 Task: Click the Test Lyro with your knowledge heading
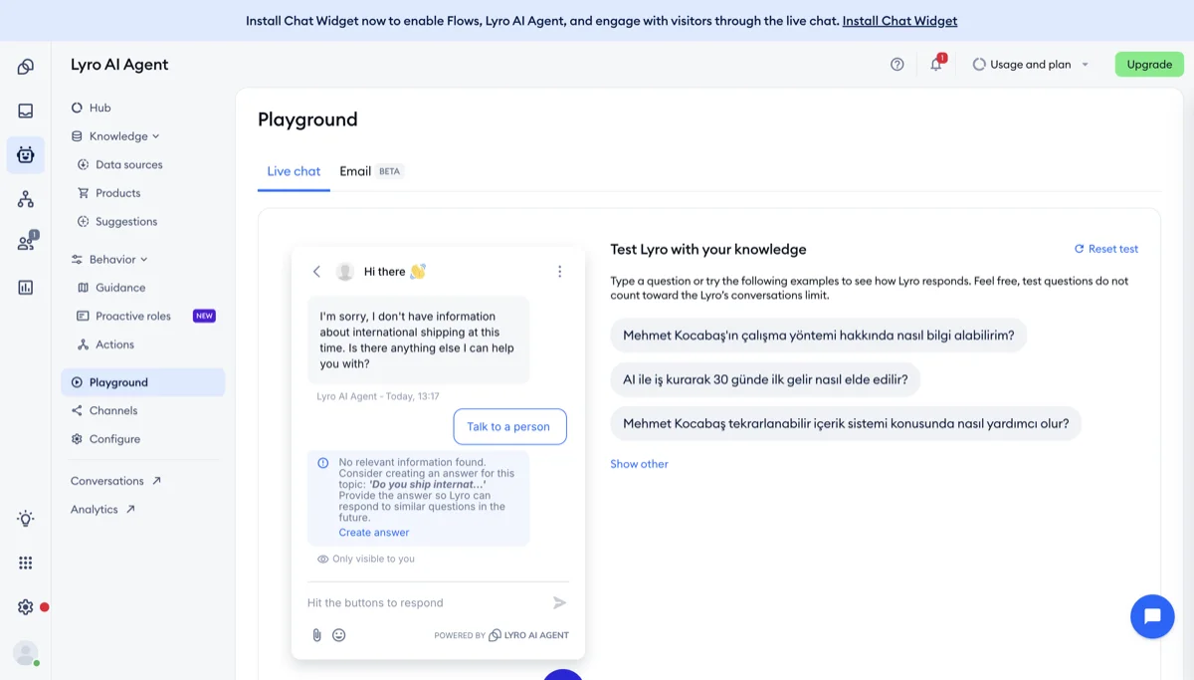click(x=708, y=250)
